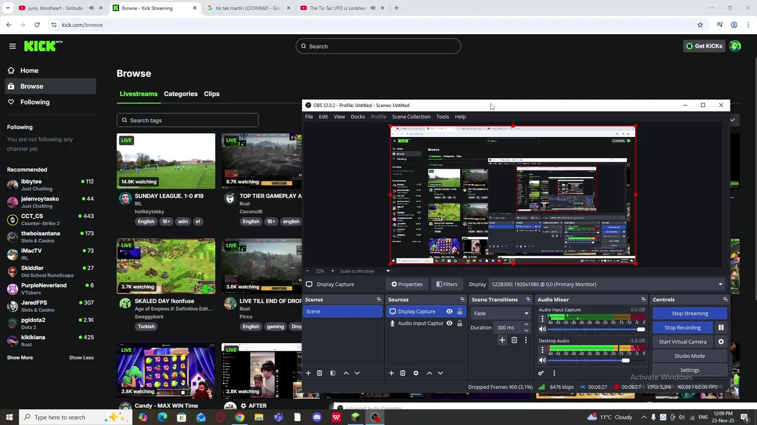Image resolution: width=757 pixels, height=425 pixels.
Task: Add a new source in Sources panel
Action: click(391, 373)
